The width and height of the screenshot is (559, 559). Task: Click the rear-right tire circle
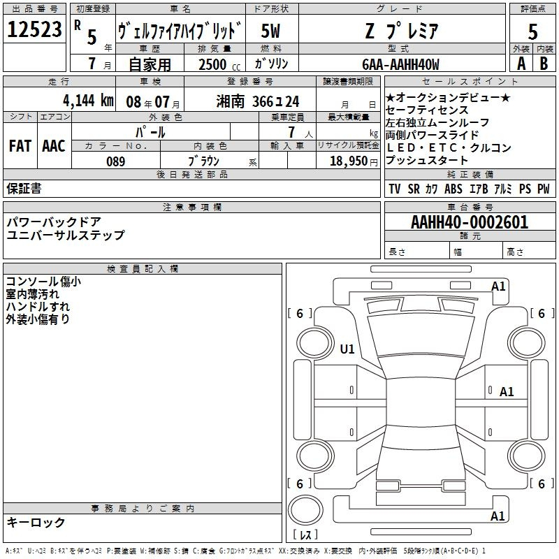tap(527, 456)
